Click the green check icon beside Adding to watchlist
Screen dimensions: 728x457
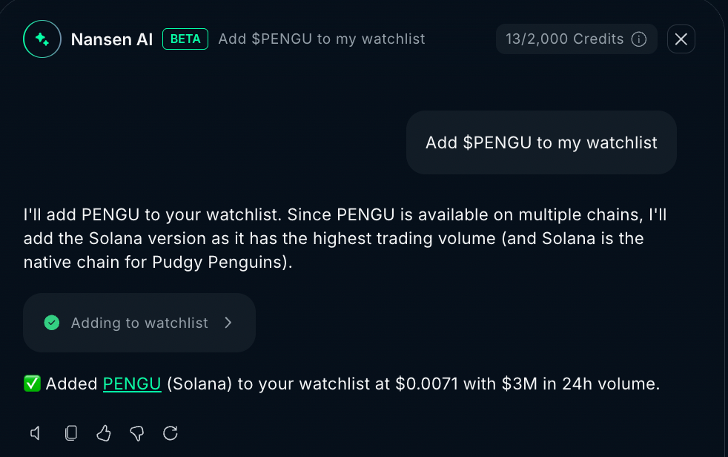point(52,323)
